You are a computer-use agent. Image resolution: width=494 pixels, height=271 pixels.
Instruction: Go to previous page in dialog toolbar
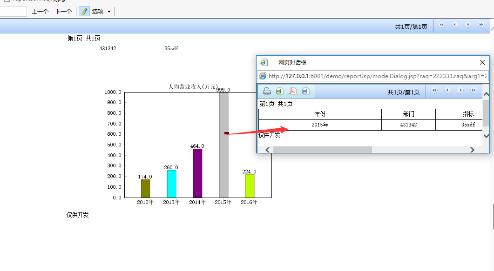point(447,91)
